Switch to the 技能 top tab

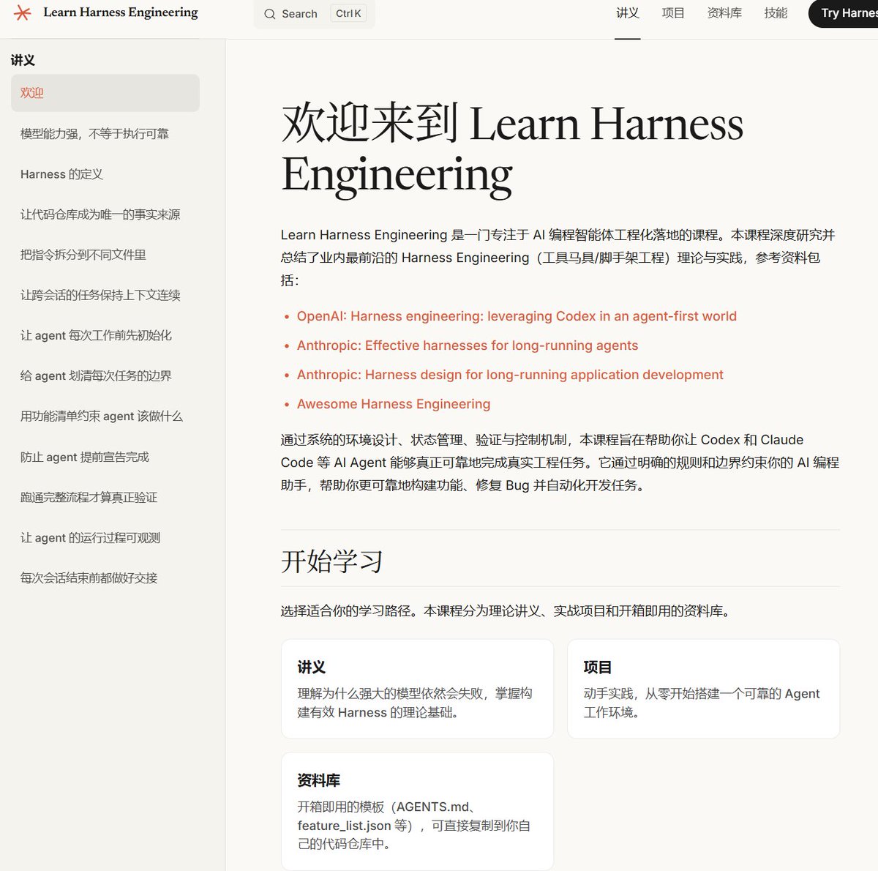point(776,13)
